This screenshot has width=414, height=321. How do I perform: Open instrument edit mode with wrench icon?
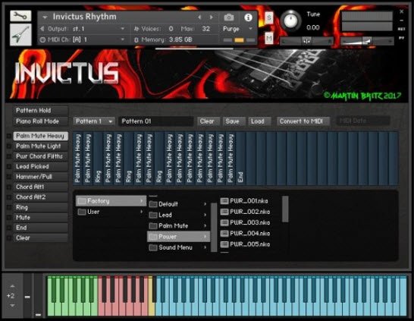20,16
